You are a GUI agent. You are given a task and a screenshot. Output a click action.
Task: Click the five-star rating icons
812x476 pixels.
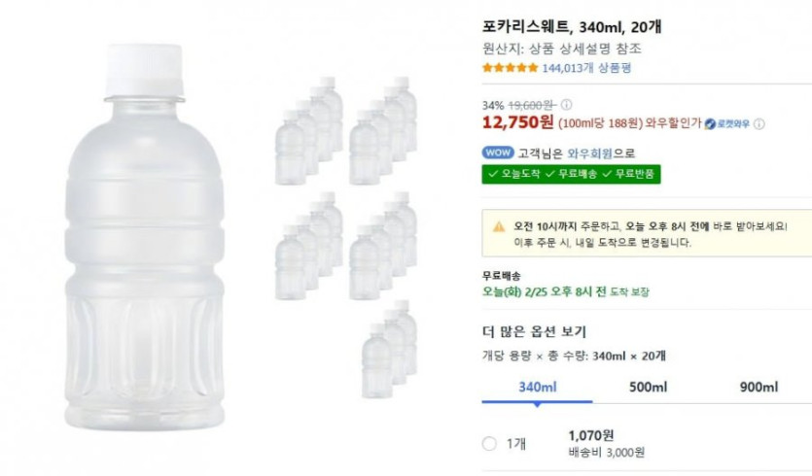click(x=510, y=68)
